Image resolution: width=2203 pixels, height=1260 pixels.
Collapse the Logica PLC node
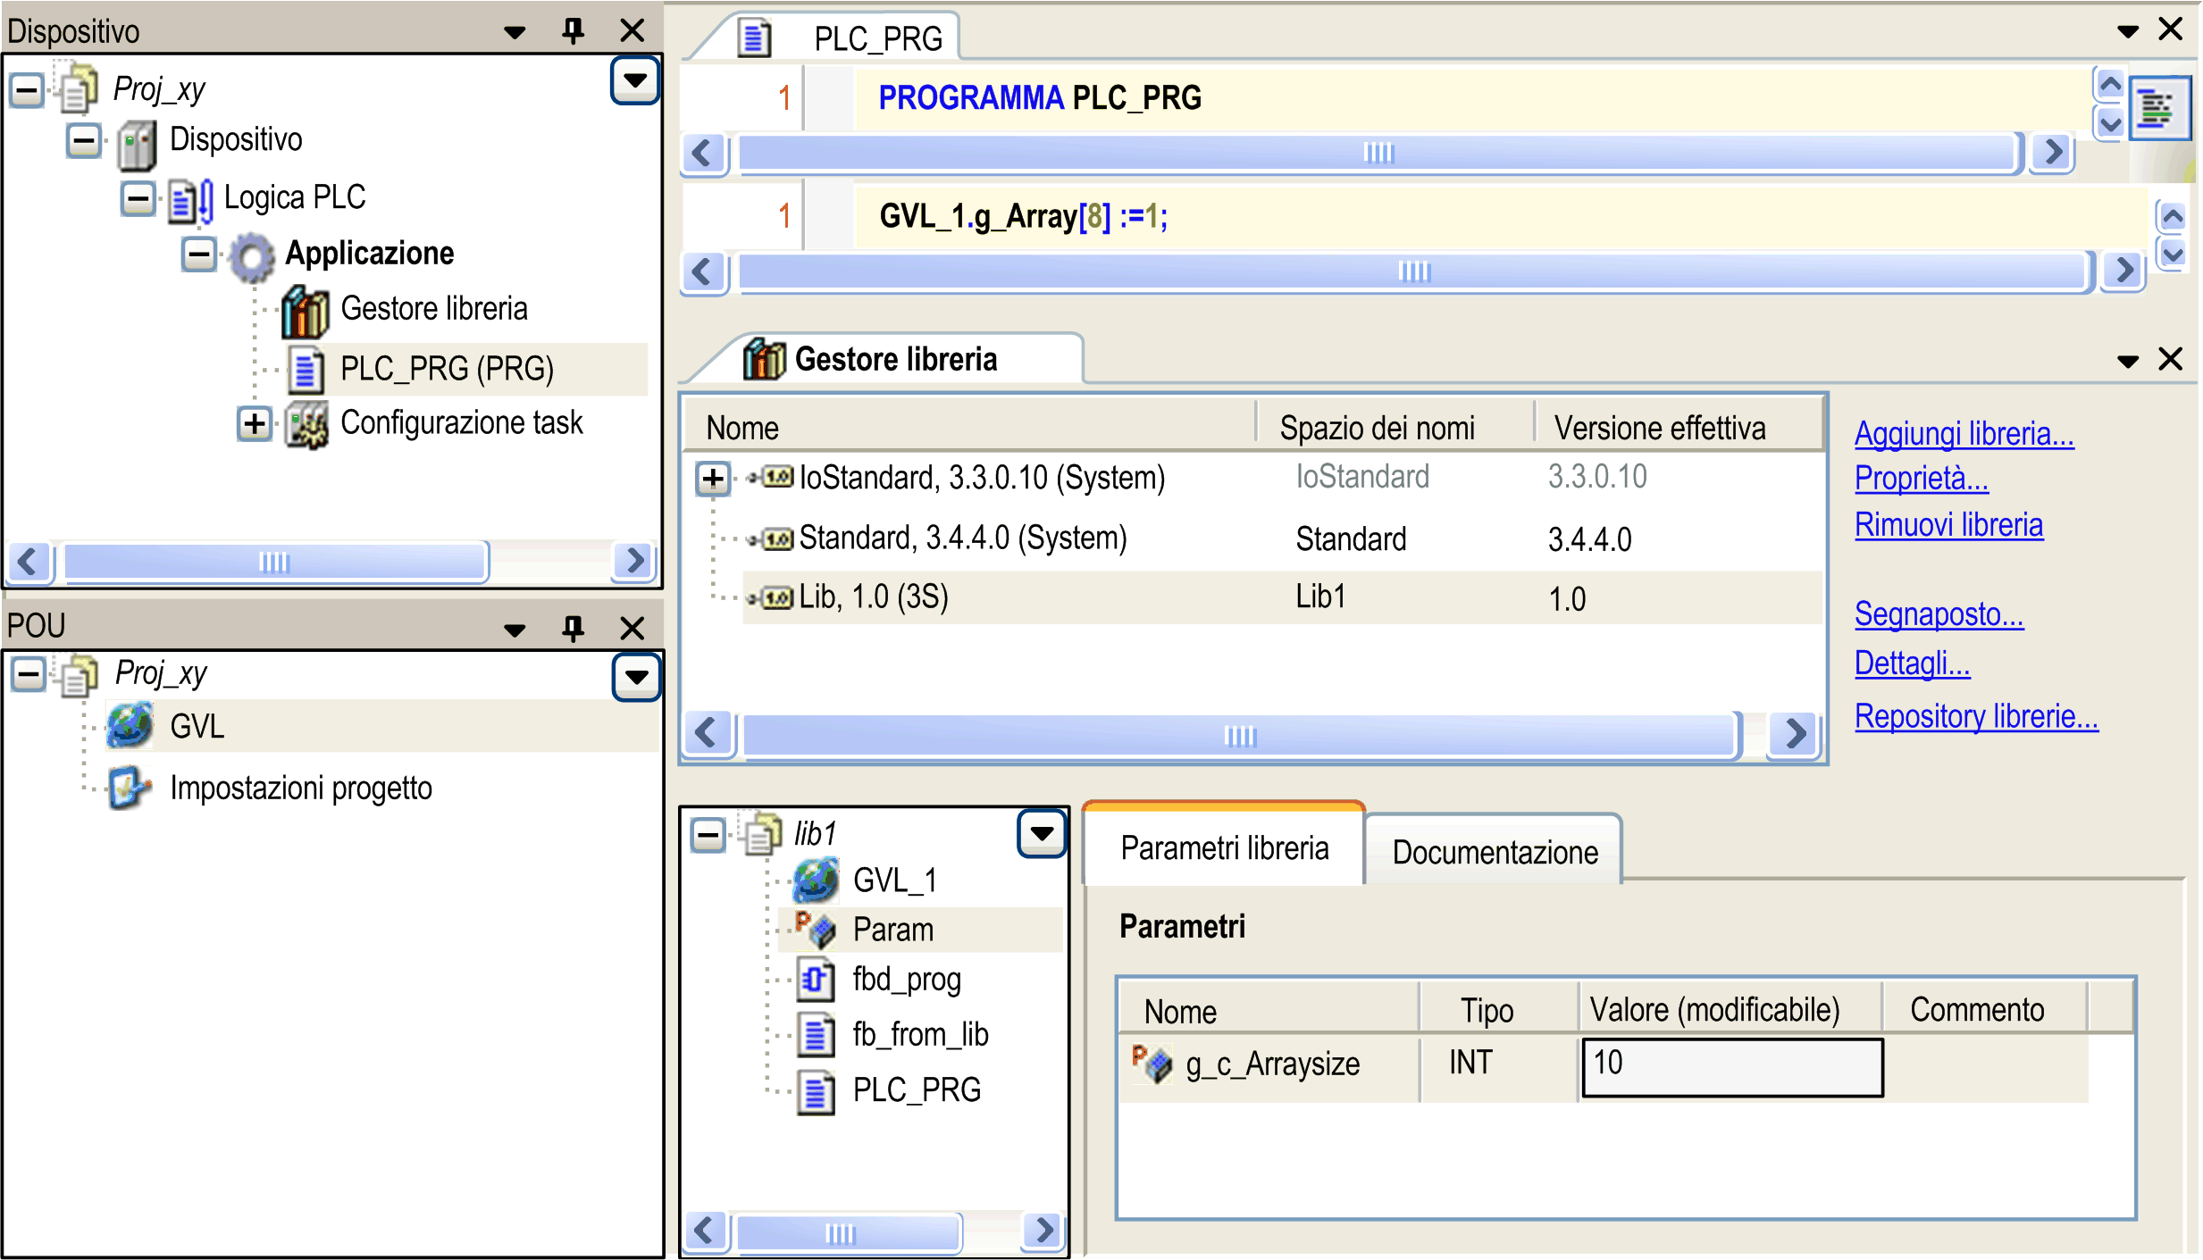[138, 198]
